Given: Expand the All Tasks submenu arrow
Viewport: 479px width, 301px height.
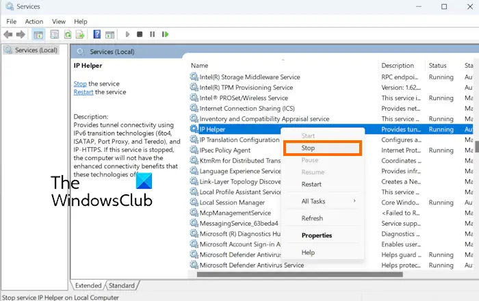Looking at the screenshot, I should [354, 201].
